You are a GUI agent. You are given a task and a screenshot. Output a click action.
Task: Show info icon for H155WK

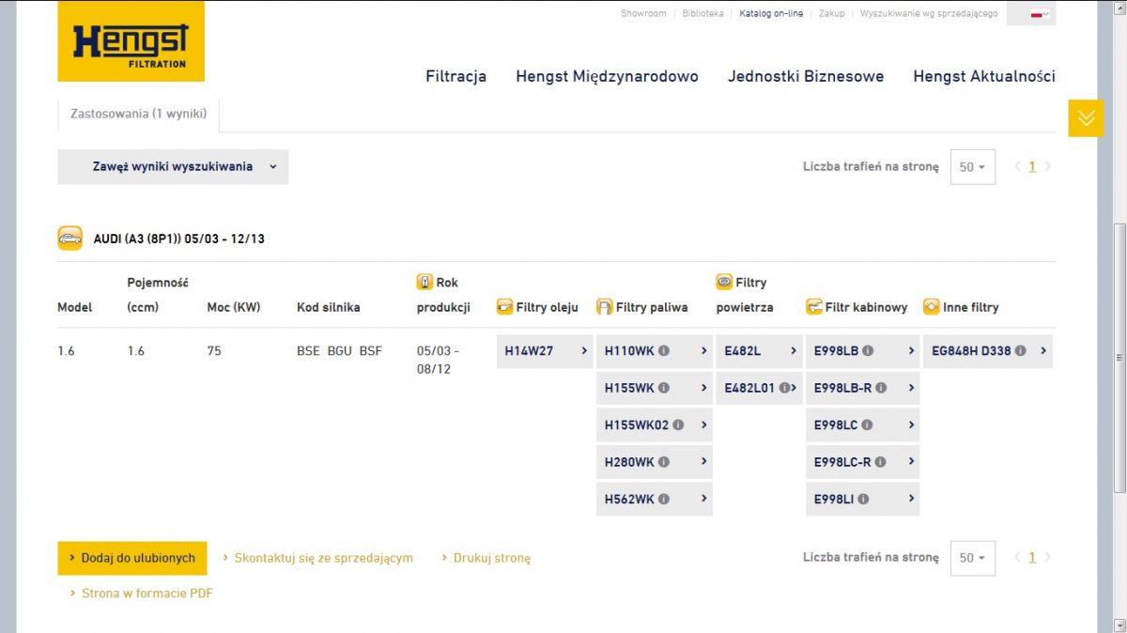[664, 388]
